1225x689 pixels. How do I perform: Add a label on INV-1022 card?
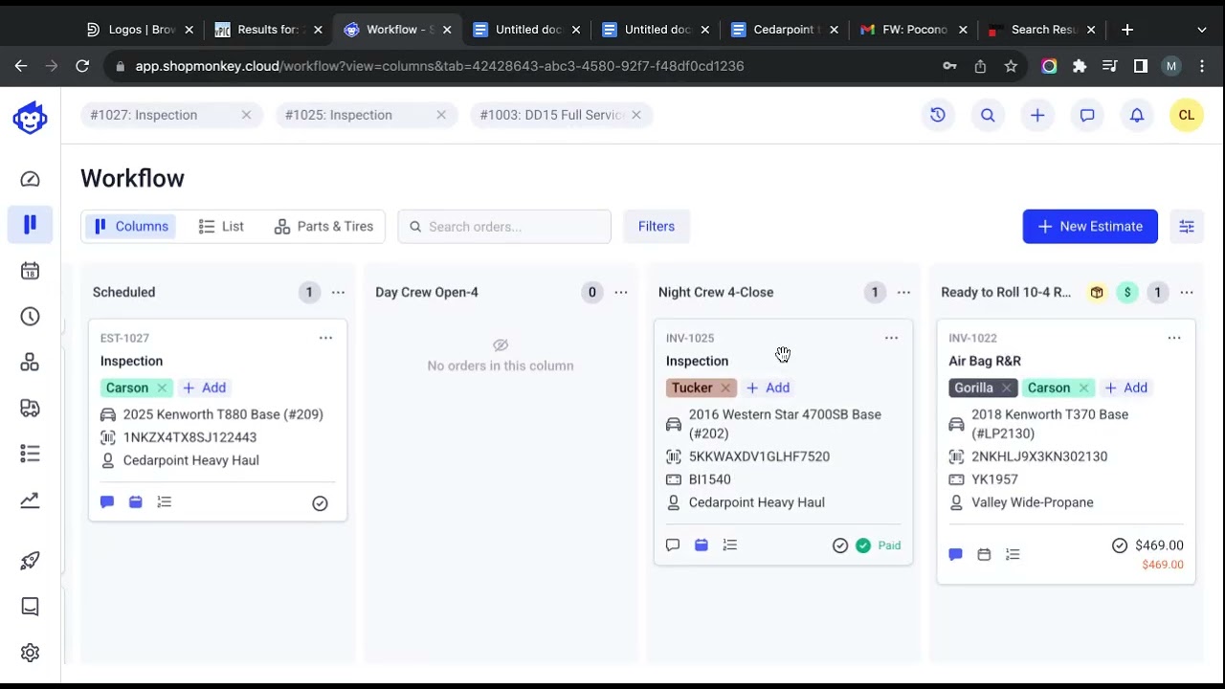[1125, 388]
